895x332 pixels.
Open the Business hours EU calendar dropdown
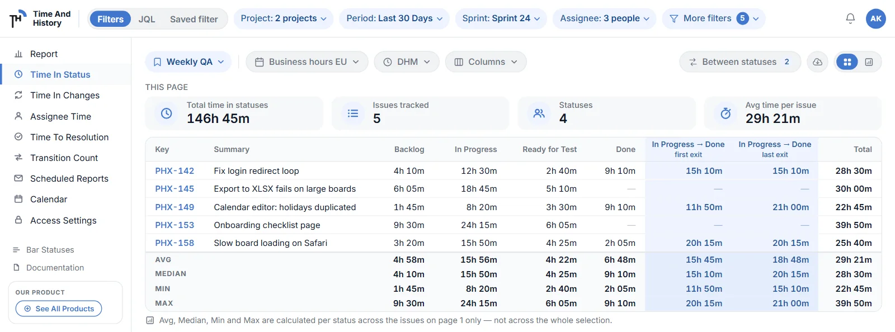pyautogui.click(x=307, y=62)
